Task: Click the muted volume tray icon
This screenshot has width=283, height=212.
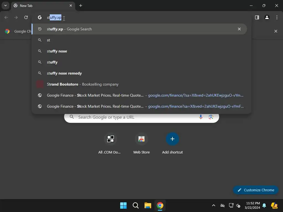Action: tap(238, 205)
